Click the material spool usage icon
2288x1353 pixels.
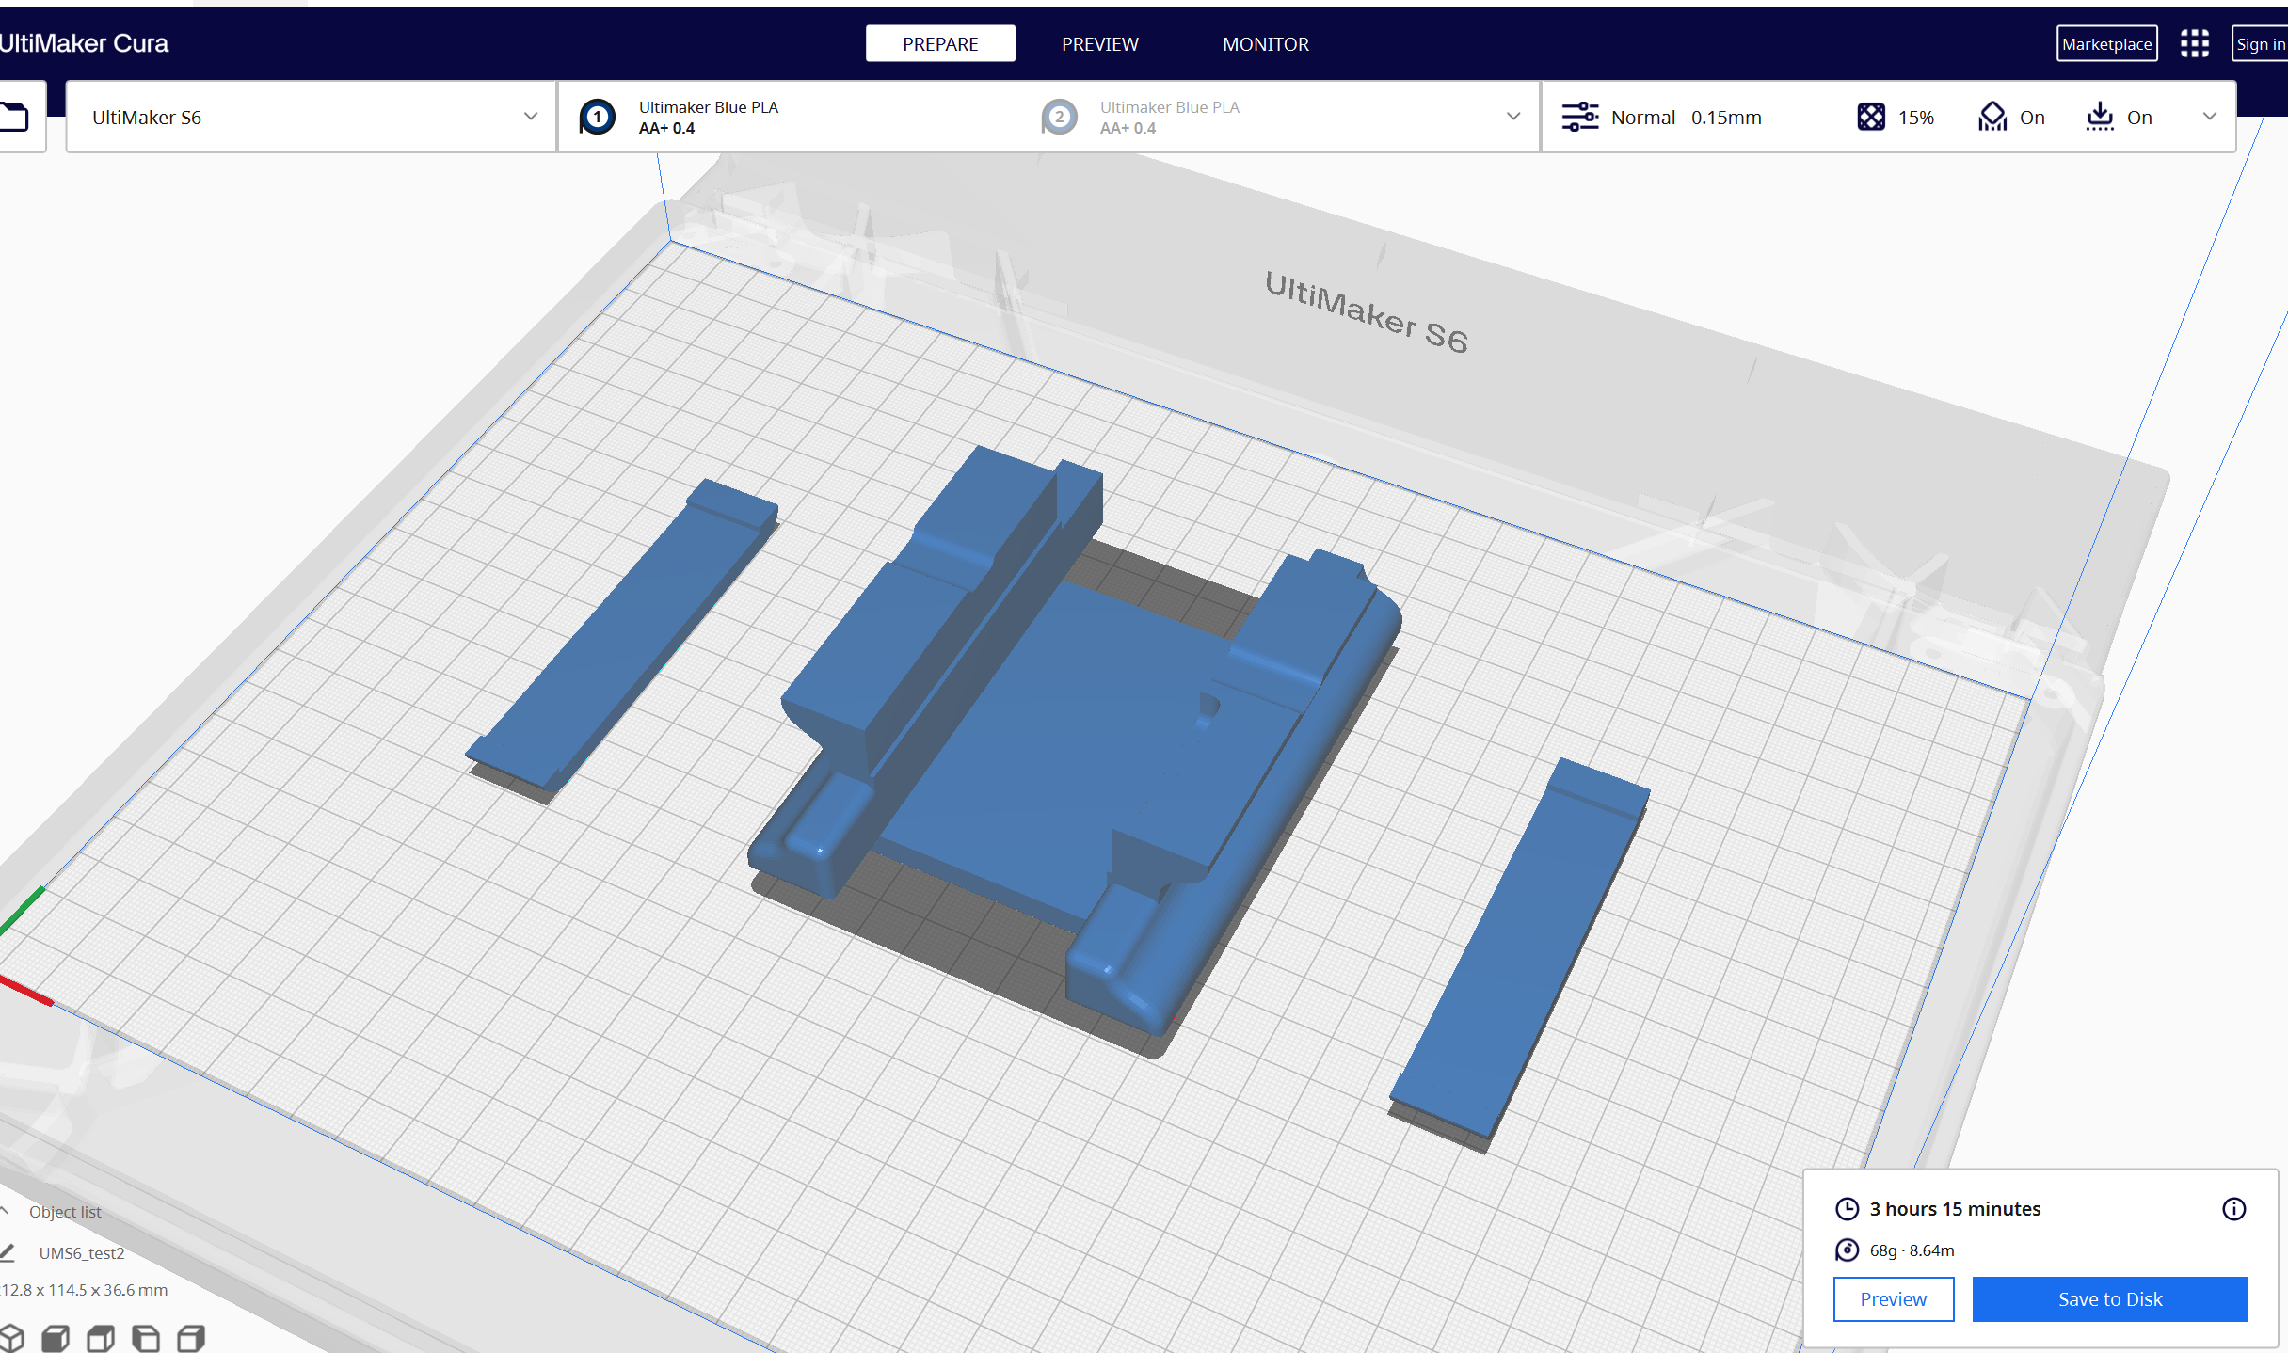pyautogui.click(x=1847, y=1250)
